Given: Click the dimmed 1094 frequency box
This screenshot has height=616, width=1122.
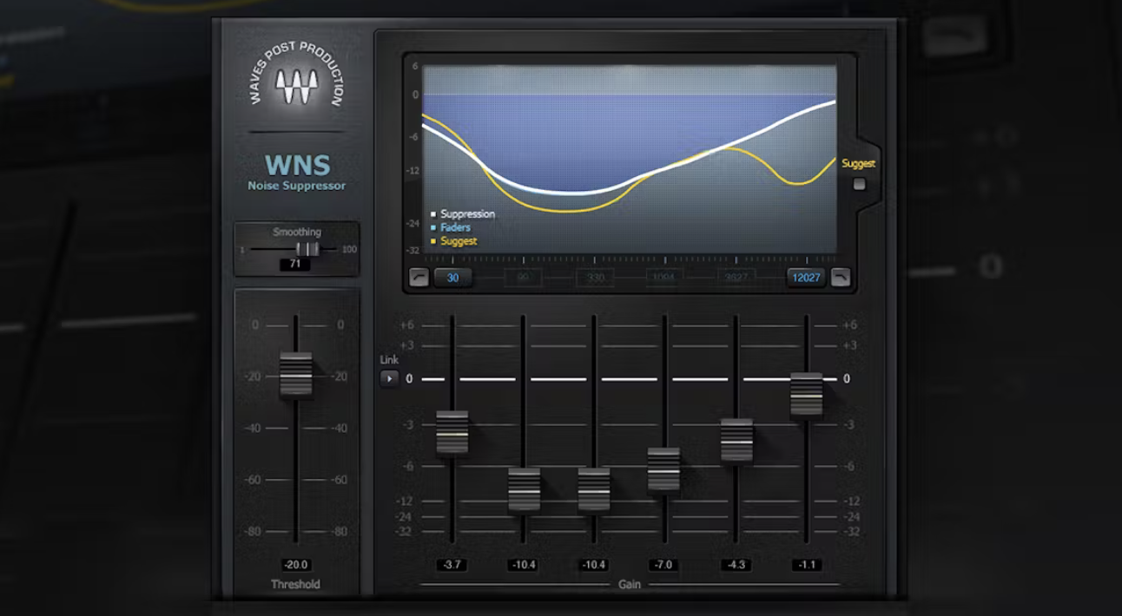Looking at the screenshot, I should click(x=665, y=278).
